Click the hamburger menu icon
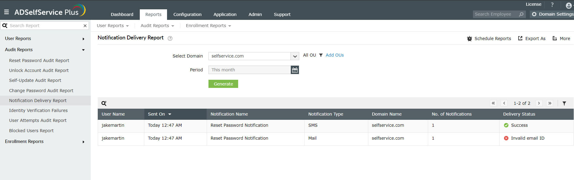The height and width of the screenshot is (180, 574). 6,12
